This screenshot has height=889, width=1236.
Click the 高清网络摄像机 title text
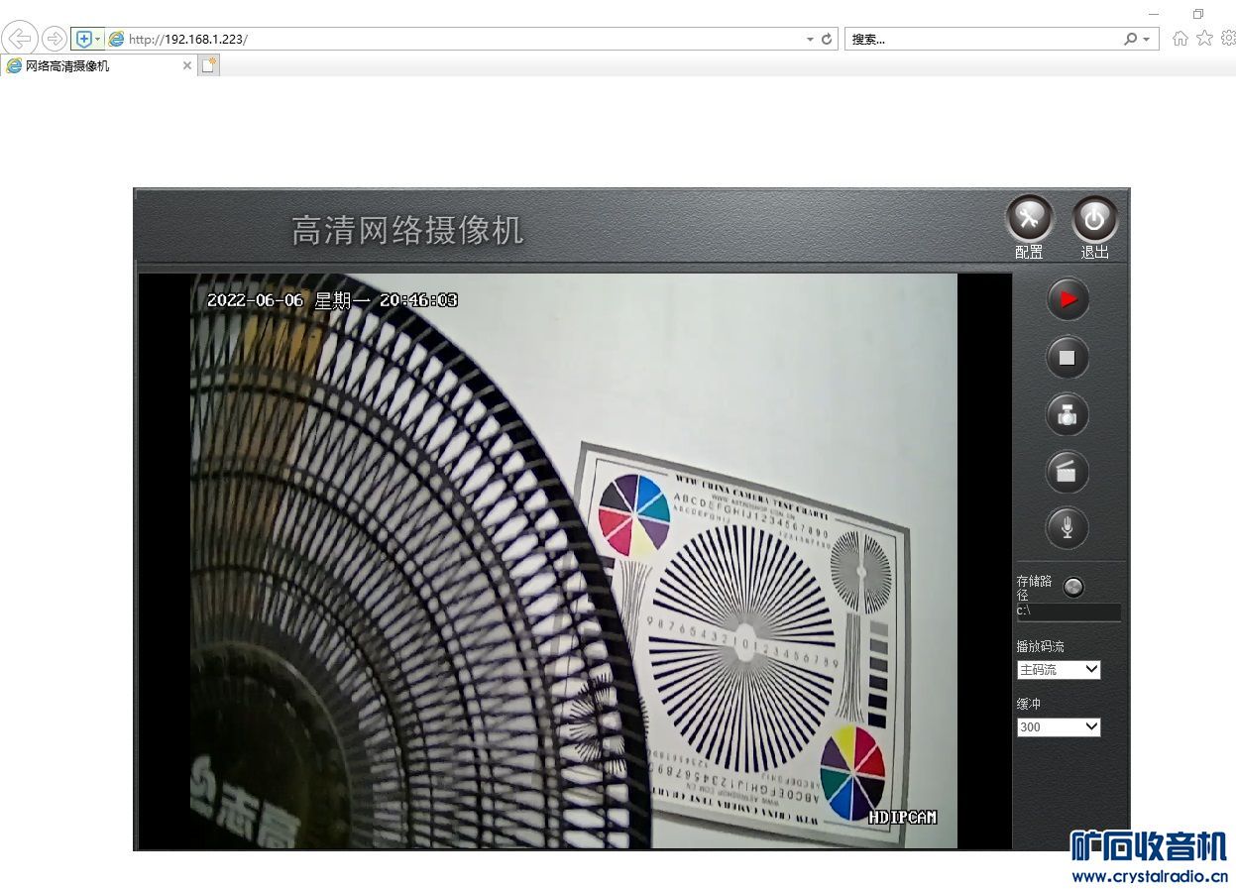click(x=407, y=230)
